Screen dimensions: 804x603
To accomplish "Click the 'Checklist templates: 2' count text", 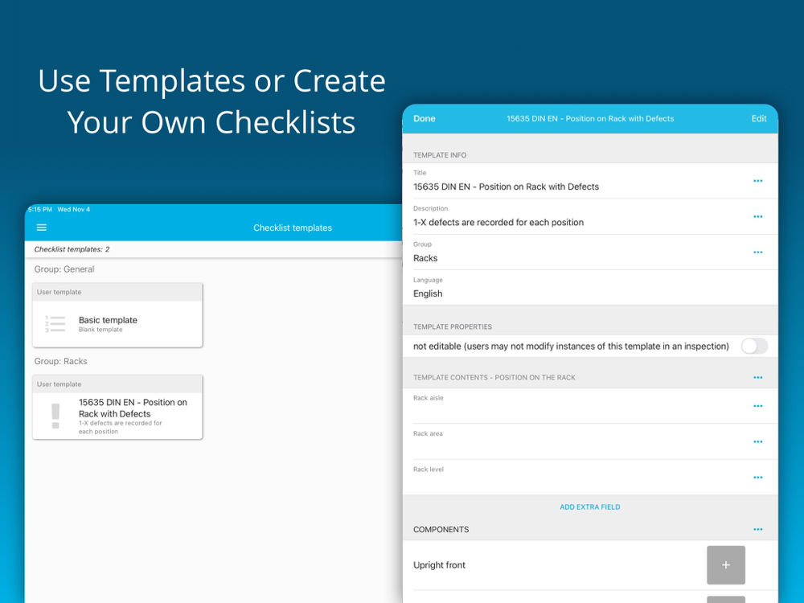I will click(72, 249).
